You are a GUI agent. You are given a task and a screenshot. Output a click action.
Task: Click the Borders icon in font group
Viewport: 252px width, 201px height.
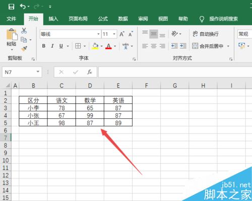[78, 46]
